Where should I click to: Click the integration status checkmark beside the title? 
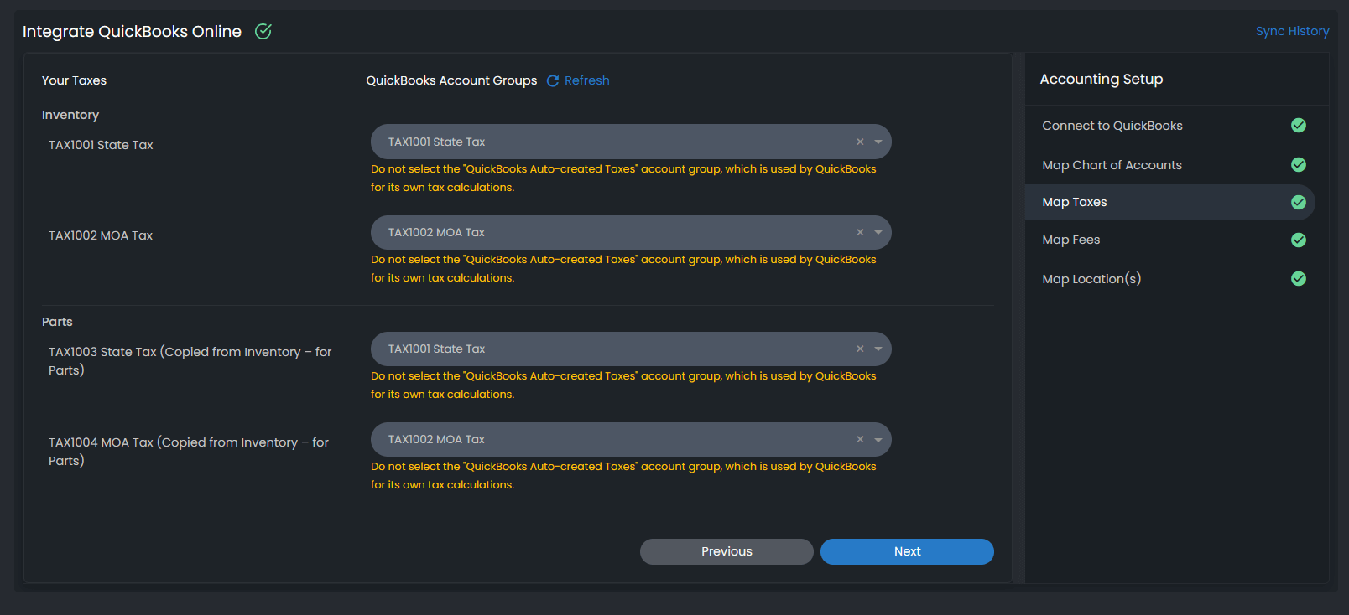coord(263,31)
